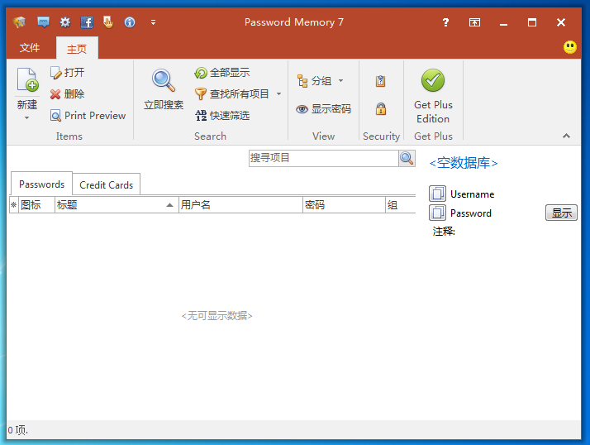Expand the 查找所有项目 dropdown arrow
This screenshot has width=590, height=445.
278,93
